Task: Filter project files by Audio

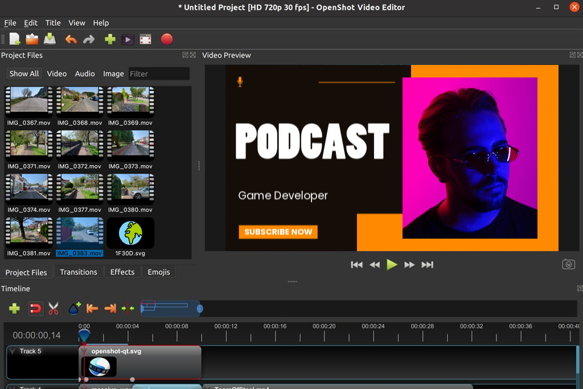Action: tap(85, 73)
